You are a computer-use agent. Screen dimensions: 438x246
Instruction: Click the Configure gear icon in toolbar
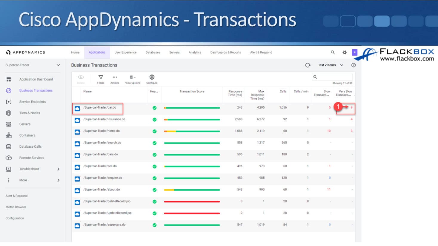152,78
